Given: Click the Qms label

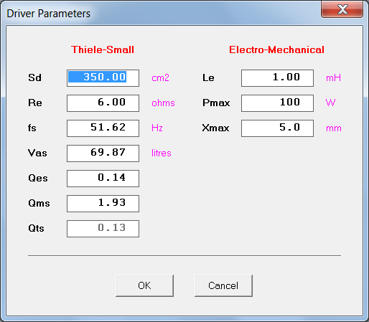Looking at the screenshot, I should click(x=39, y=203).
